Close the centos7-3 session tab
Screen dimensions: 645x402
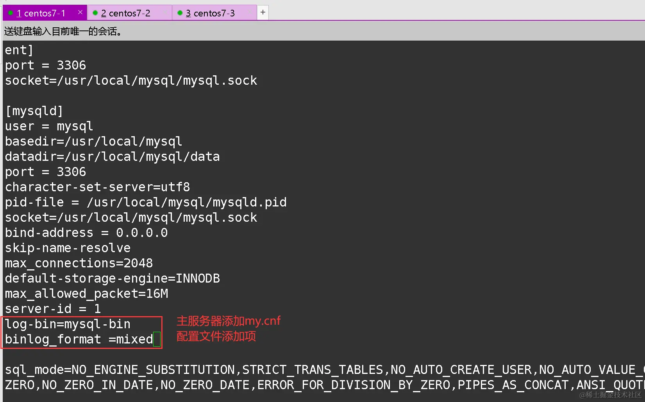[x=250, y=12]
